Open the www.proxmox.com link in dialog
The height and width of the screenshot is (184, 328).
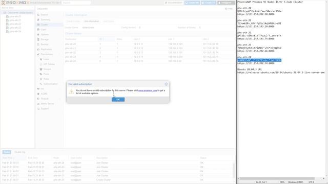click(148, 90)
